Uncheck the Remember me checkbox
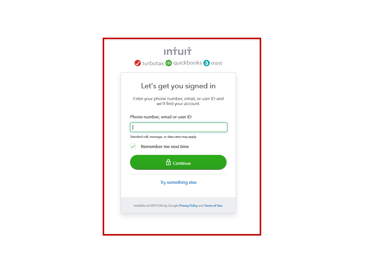Viewport: 365px width, 274px height. pos(133,146)
